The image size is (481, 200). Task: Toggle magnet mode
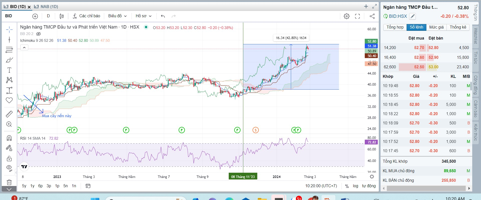(9, 138)
